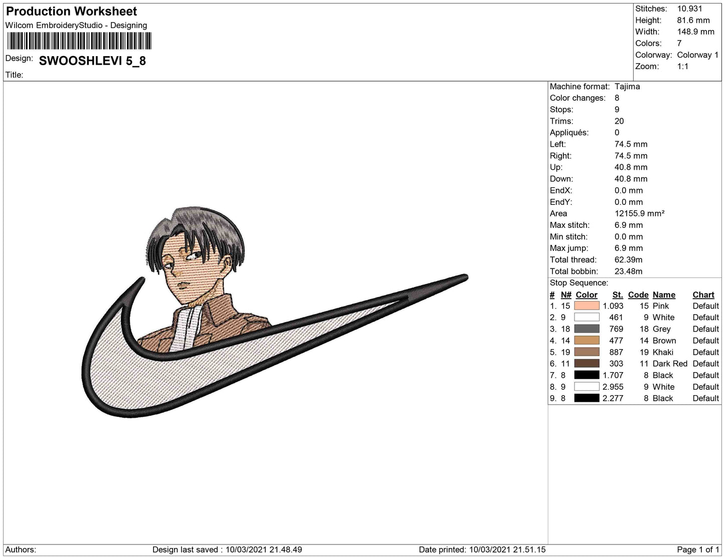
Task: Click the Color changes value '8'
Action: [x=617, y=98]
